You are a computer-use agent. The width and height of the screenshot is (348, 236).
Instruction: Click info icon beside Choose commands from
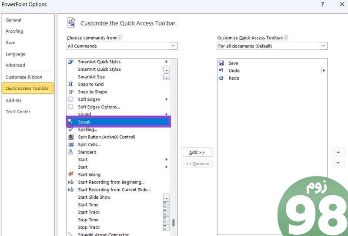(x=120, y=37)
